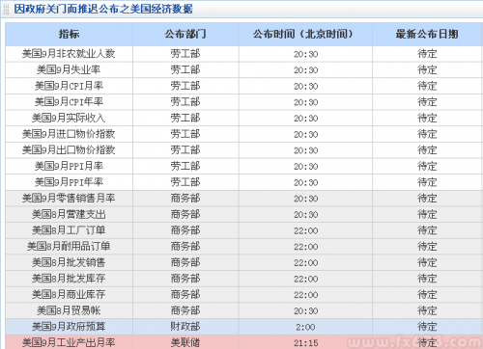Click 20:30 in the 美国8月贸易帐 row
This screenshot has height=349, width=483.
(x=305, y=311)
